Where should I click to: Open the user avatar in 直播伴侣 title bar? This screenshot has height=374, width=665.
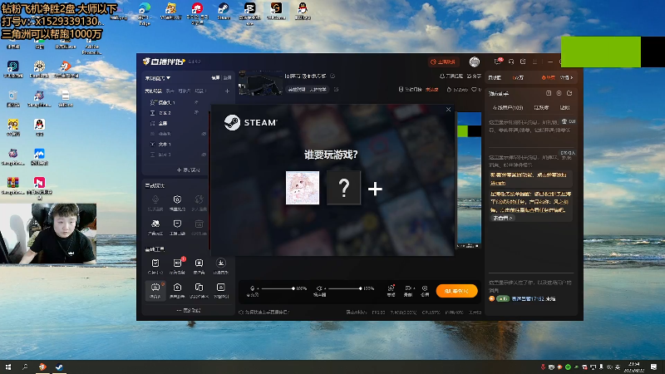tap(475, 62)
